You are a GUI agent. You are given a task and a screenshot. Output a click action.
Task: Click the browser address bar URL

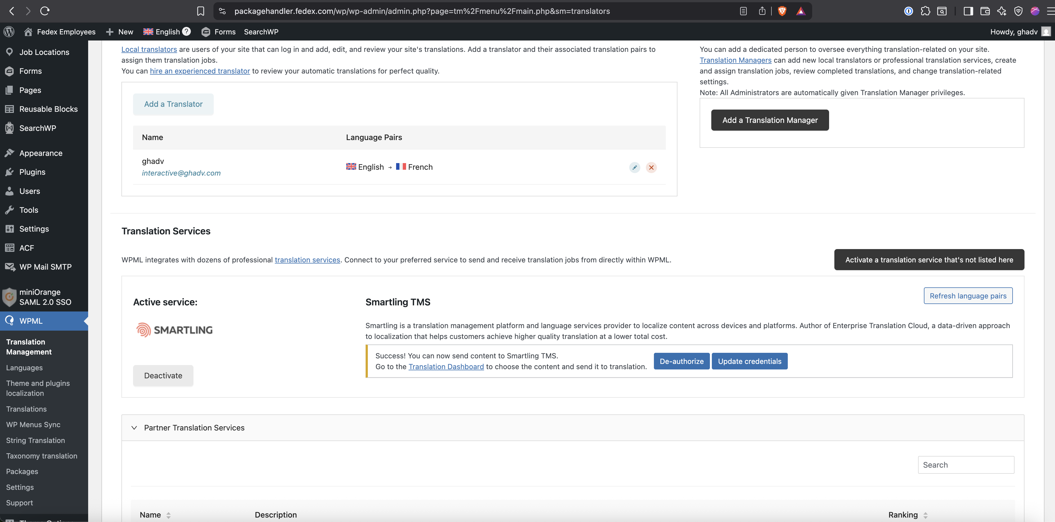pos(422,11)
